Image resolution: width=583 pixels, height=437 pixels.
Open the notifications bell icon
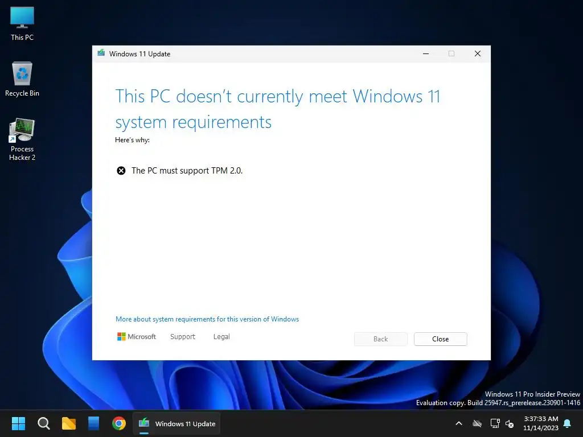click(x=568, y=423)
